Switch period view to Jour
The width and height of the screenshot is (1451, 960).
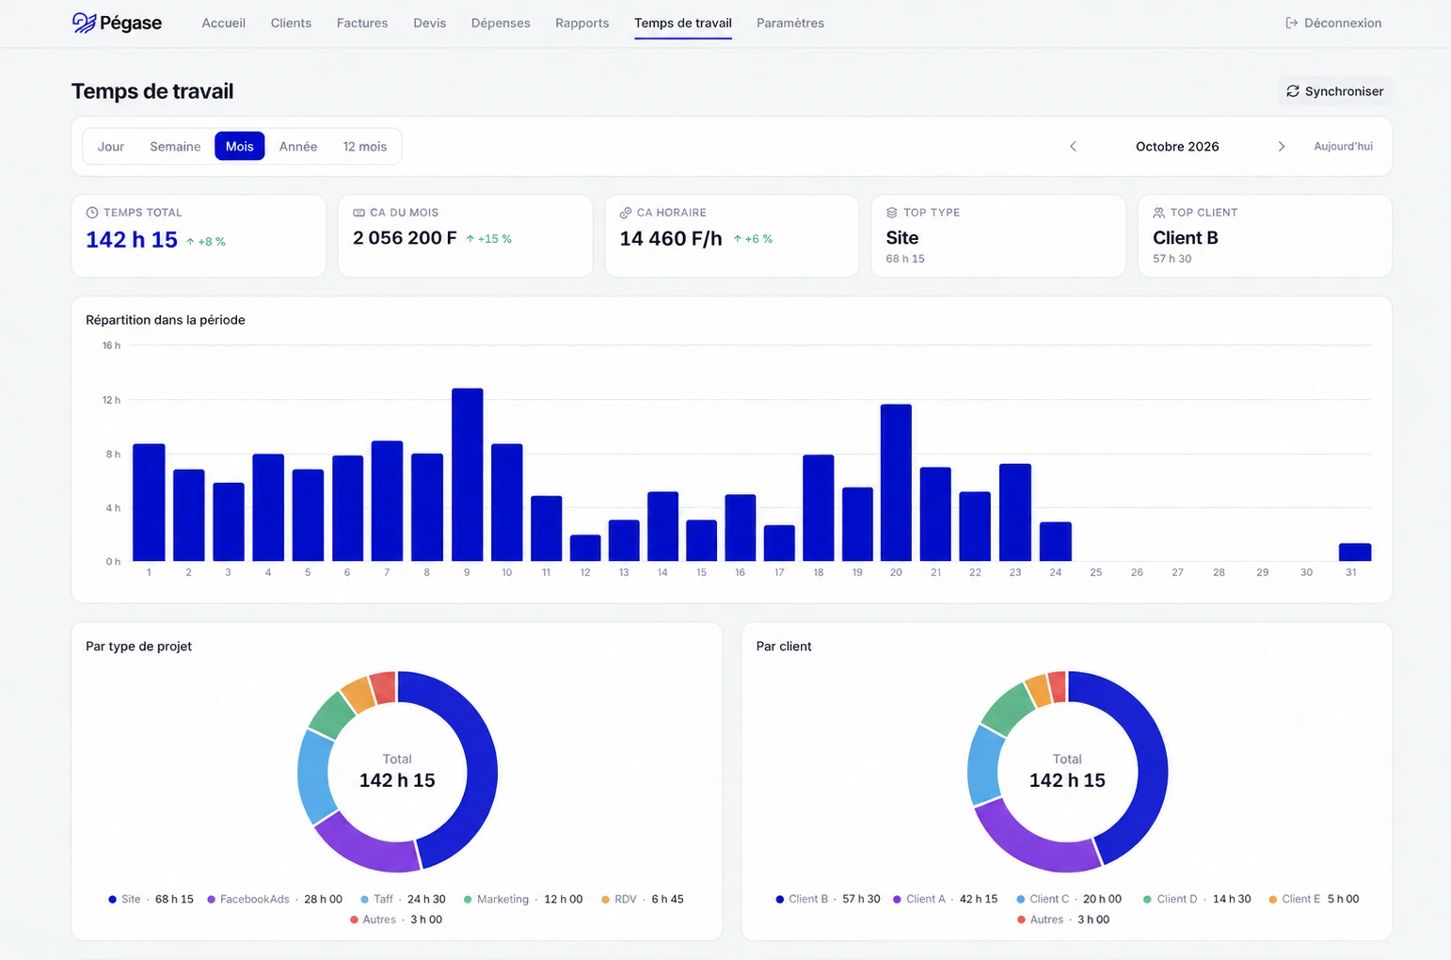pyautogui.click(x=111, y=146)
